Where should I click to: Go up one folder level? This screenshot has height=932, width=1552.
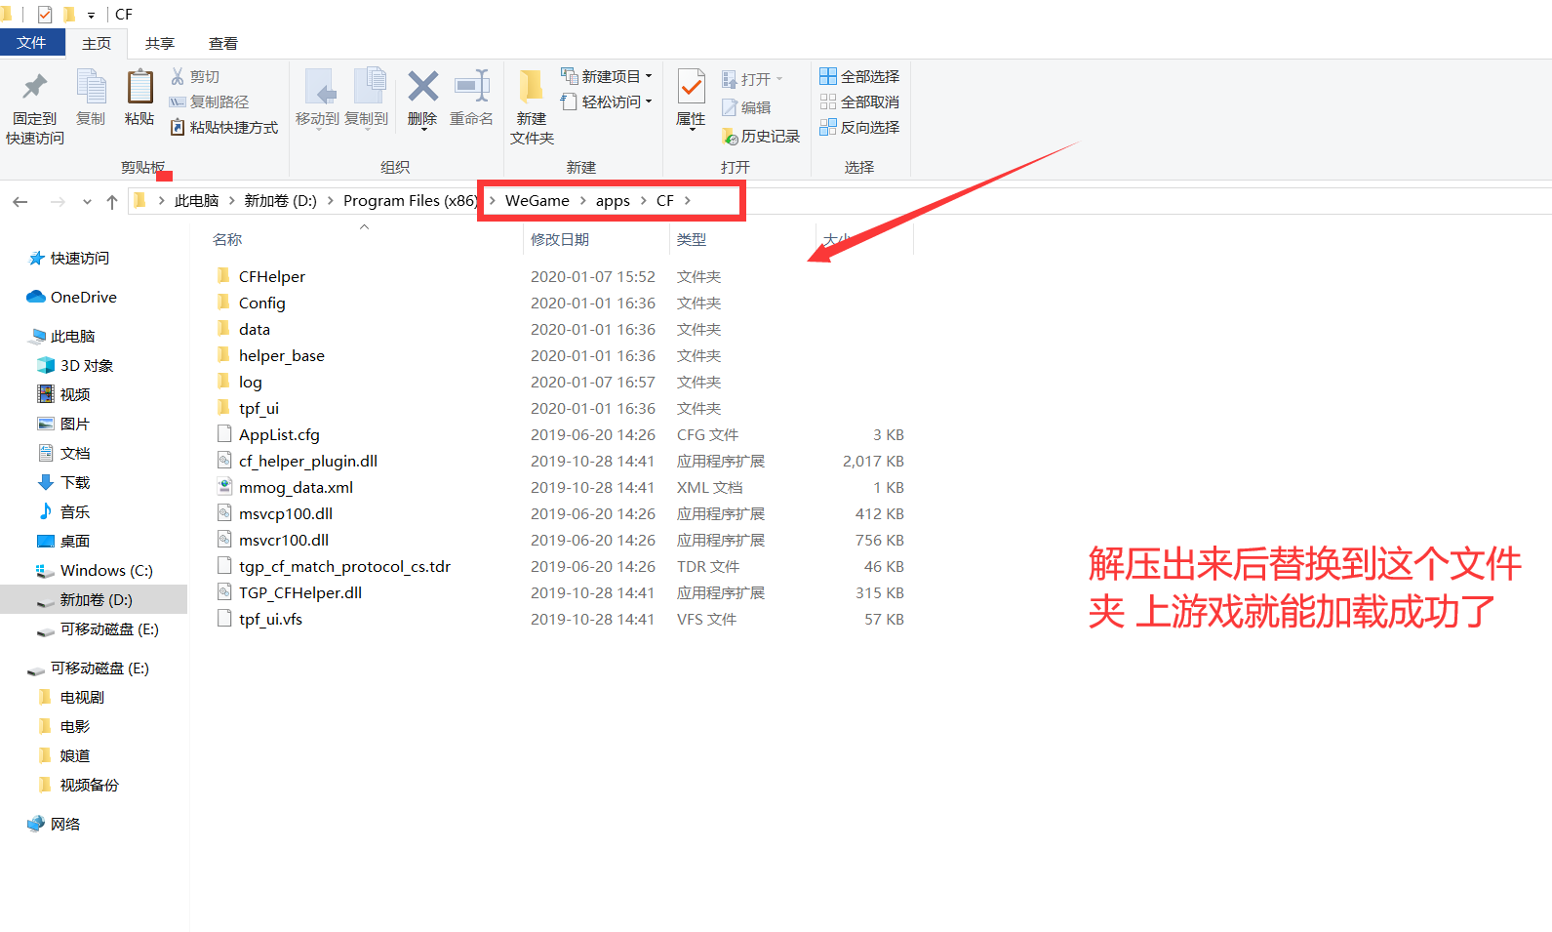(x=112, y=201)
